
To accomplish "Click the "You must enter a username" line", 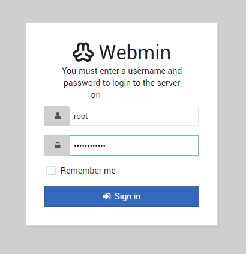I will point(122,71).
